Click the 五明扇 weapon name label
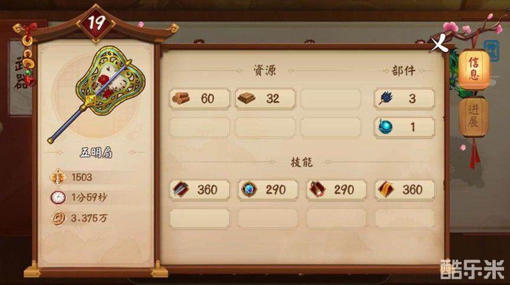Viewport: 510px width, 285px height. click(96, 153)
